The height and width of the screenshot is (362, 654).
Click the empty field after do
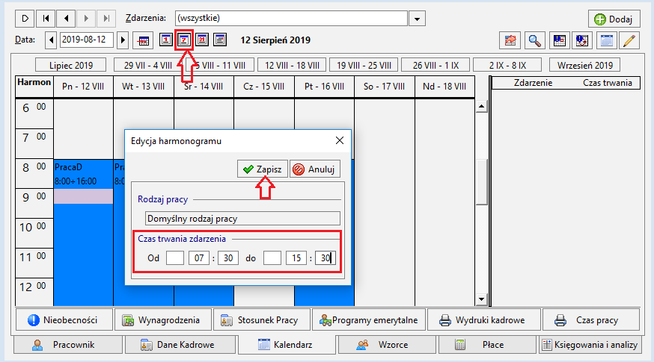pyautogui.click(x=272, y=258)
